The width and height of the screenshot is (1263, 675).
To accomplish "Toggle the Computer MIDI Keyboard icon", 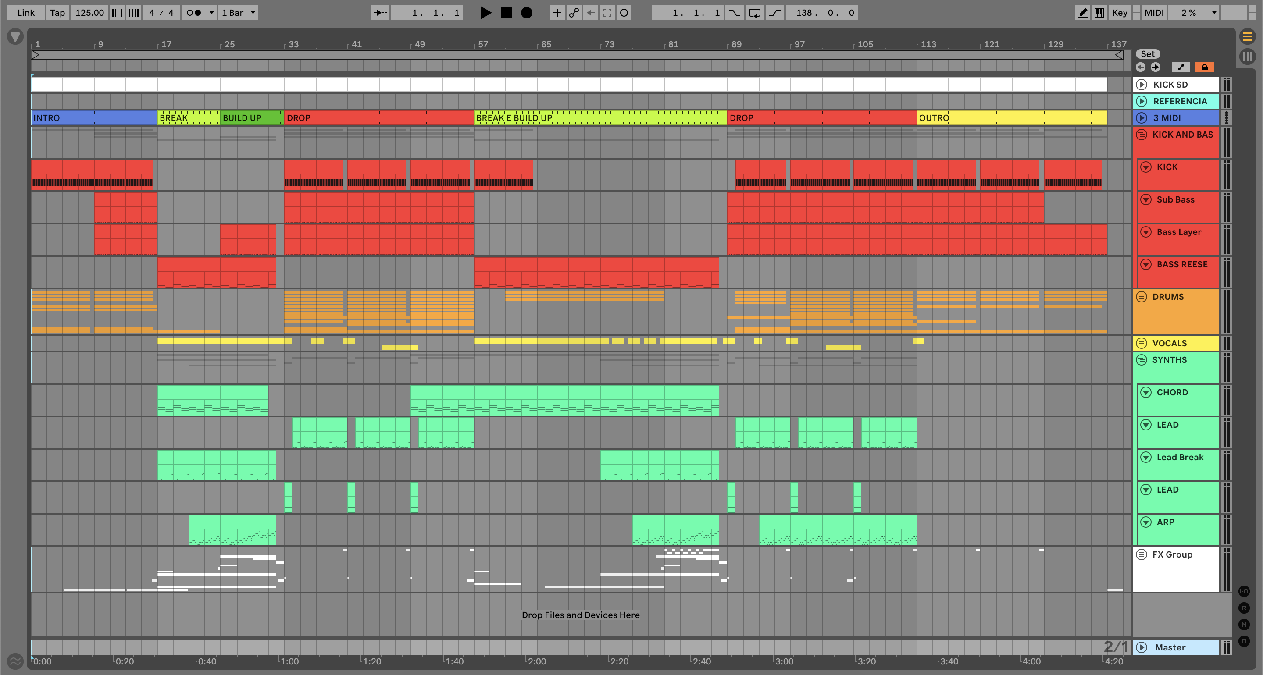I will coord(1099,13).
